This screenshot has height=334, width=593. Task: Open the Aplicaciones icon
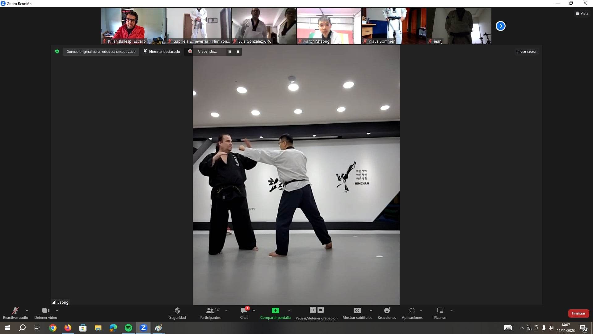412,310
